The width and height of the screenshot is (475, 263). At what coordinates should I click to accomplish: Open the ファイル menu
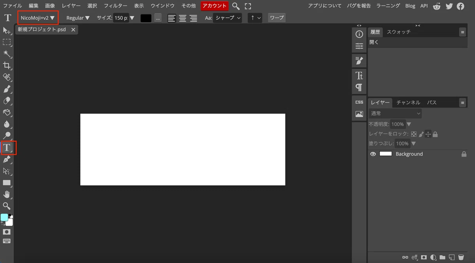point(12,6)
